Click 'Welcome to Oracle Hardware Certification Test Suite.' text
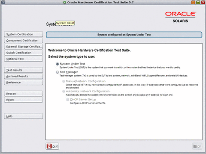Viewport: 206px width, 154px height. pos(89,50)
